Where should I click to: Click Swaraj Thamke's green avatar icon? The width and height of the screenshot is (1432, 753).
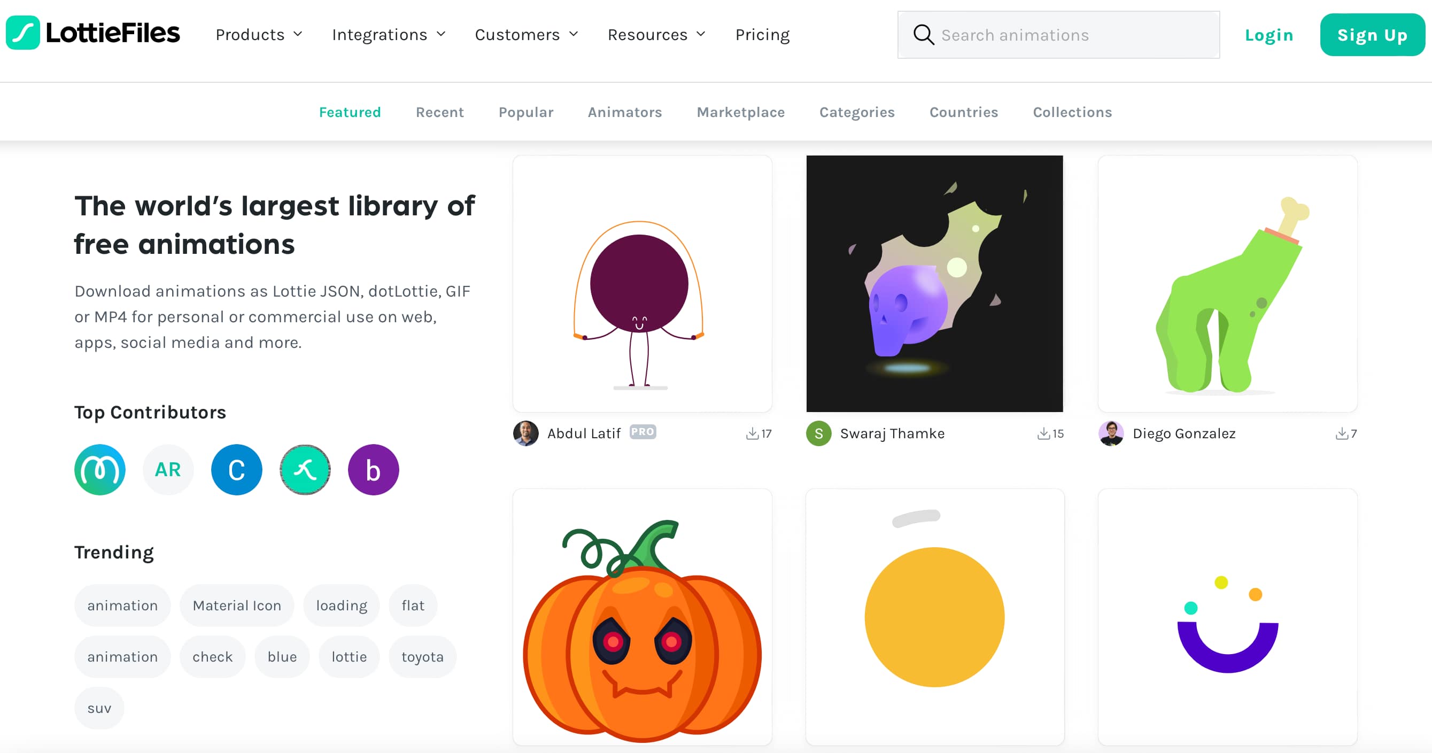point(818,433)
